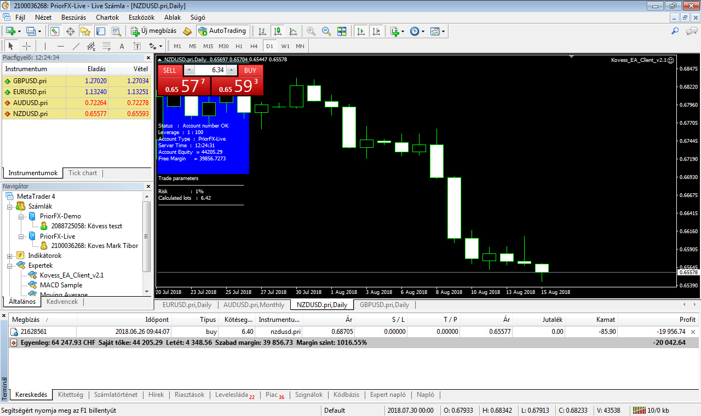Open the arrows objects dropdown

click(x=160, y=47)
